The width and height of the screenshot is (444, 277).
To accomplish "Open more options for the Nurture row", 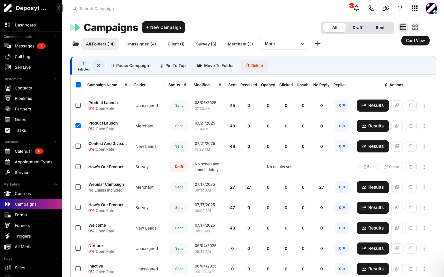I will [x=424, y=249].
